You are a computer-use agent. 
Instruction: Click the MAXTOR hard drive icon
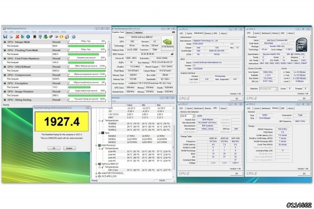[x=99, y=173]
